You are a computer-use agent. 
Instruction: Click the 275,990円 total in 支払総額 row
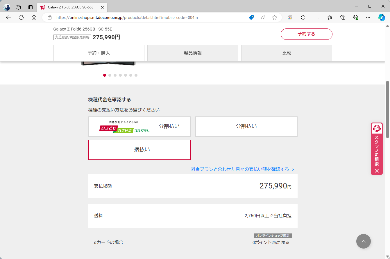[x=275, y=186]
